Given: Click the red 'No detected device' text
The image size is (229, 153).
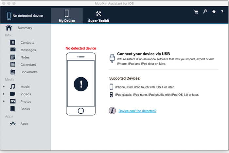Looking at the screenshot, I should click(81, 48).
